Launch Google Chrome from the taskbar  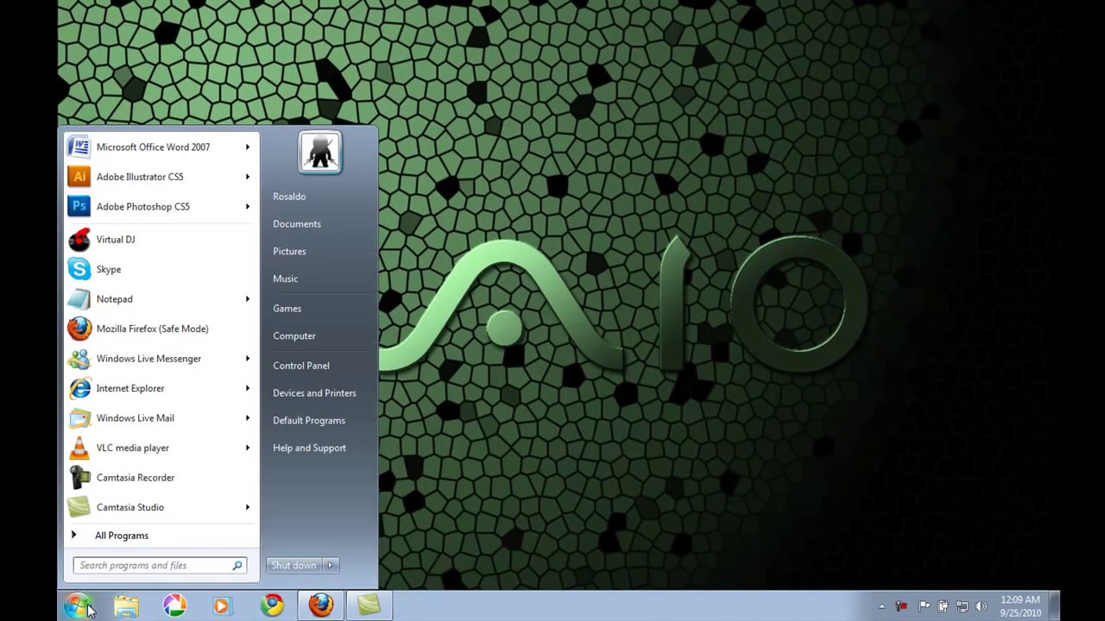click(x=273, y=606)
